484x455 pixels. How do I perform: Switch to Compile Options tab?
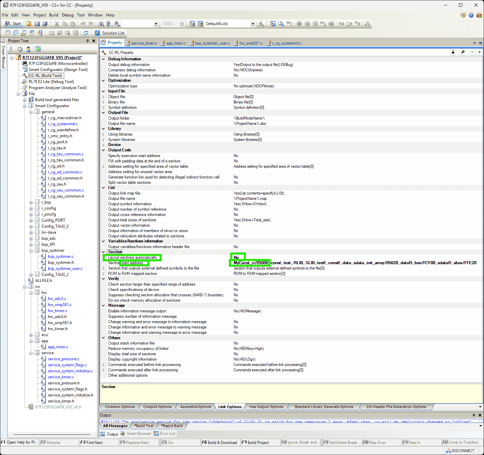point(157,407)
